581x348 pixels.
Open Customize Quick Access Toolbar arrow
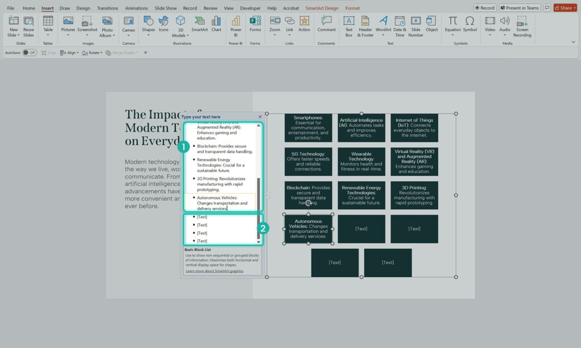click(146, 53)
